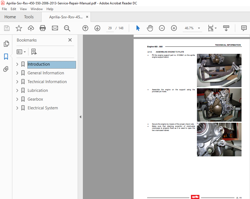Click the engine on support photo
This screenshot has width=250, height=199.
click(219, 105)
